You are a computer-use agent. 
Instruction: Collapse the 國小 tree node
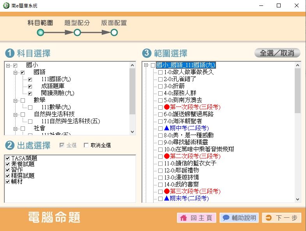pyautogui.click(x=8, y=65)
